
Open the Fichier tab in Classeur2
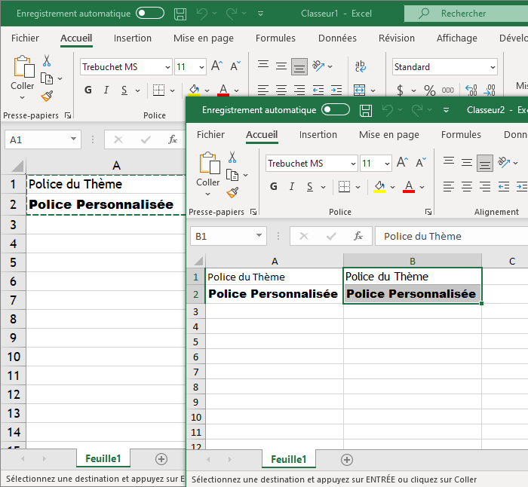point(210,135)
